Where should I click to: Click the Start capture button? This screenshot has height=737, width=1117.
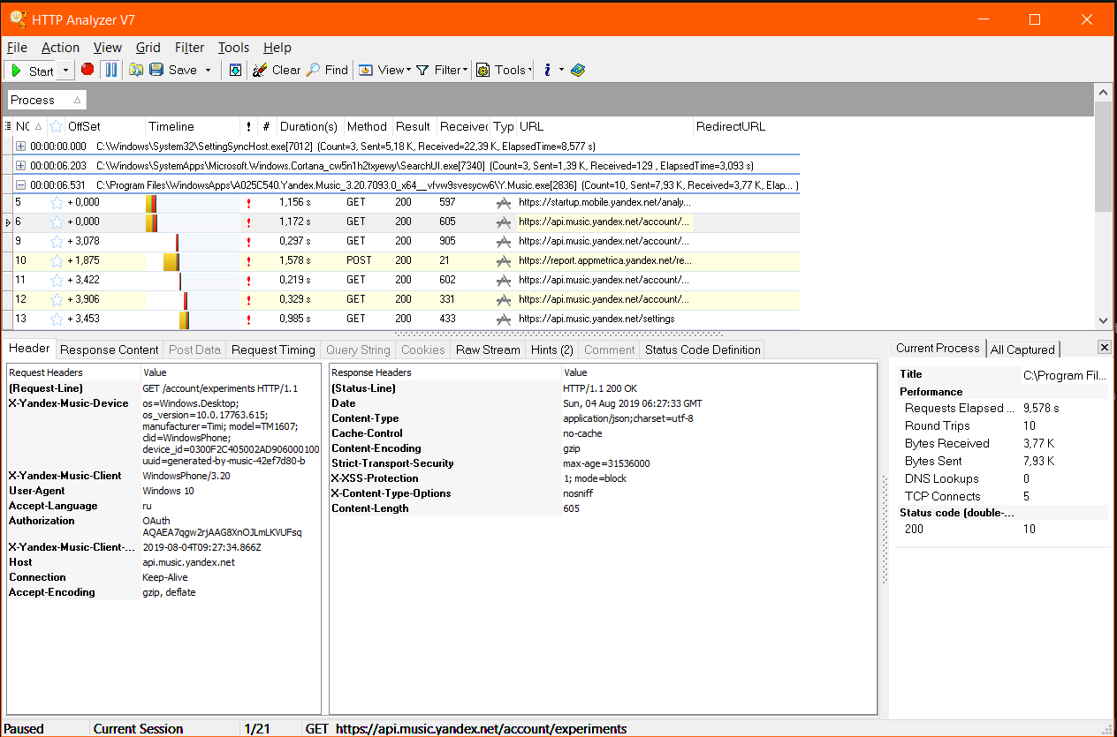[33, 71]
